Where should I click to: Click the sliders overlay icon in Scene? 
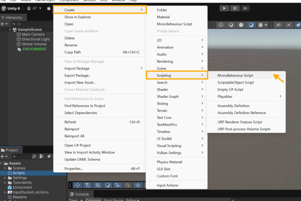point(87,185)
